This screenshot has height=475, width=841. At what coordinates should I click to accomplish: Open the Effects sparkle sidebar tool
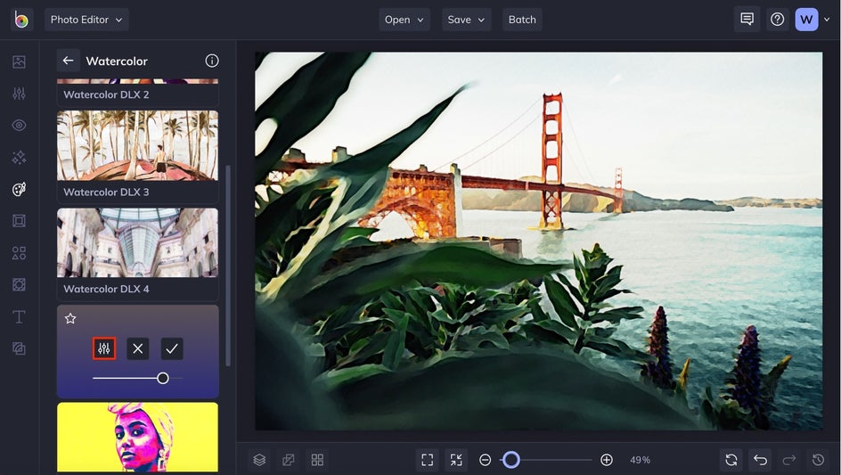point(19,157)
